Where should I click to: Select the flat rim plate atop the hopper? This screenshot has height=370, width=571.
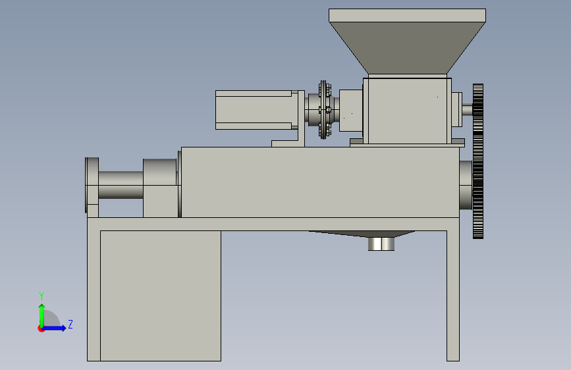click(407, 15)
